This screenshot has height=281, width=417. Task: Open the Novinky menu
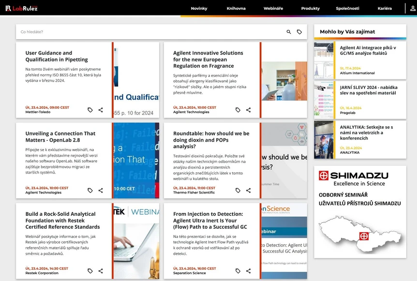pos(199,8)
